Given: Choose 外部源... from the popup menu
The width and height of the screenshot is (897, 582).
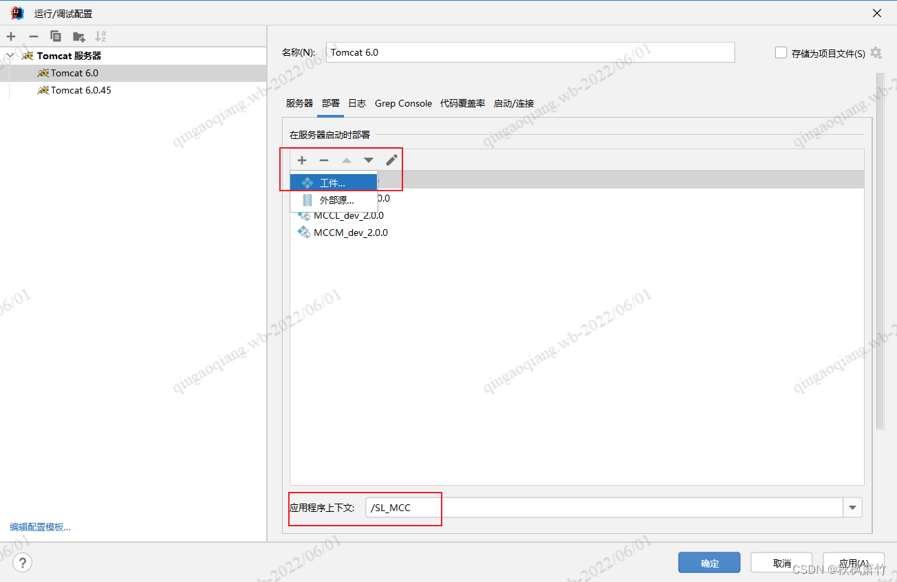Looking at the screenshot, I should pos(334,200).
